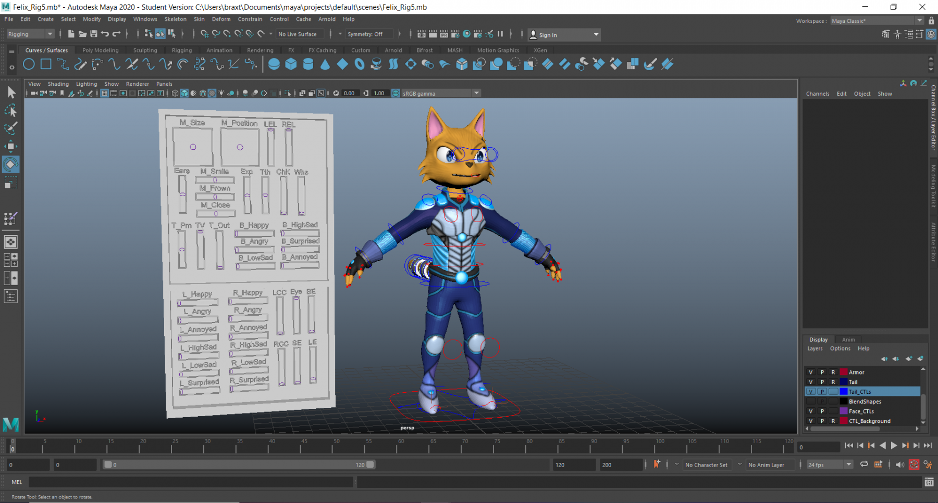This screenshot has height=503, width=938.
Task: Click the New Scene icon
Action: [71, 34]
